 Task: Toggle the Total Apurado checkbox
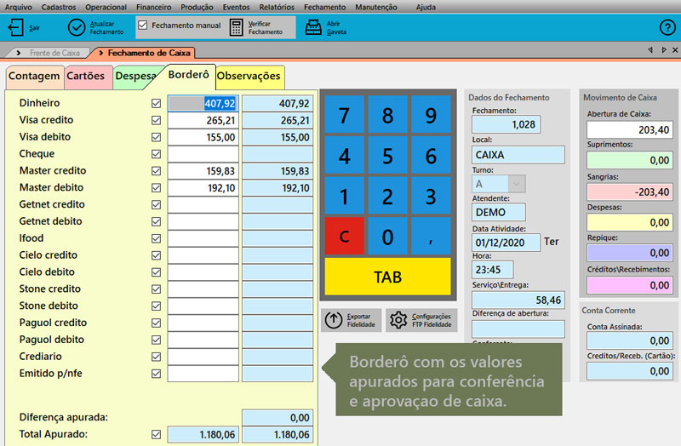coord(156,434)
